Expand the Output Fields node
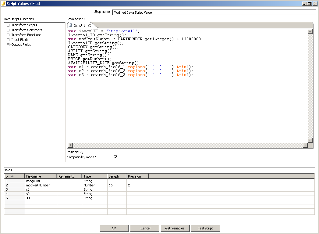This screenshot has height=234, width=319. [8, 45]
